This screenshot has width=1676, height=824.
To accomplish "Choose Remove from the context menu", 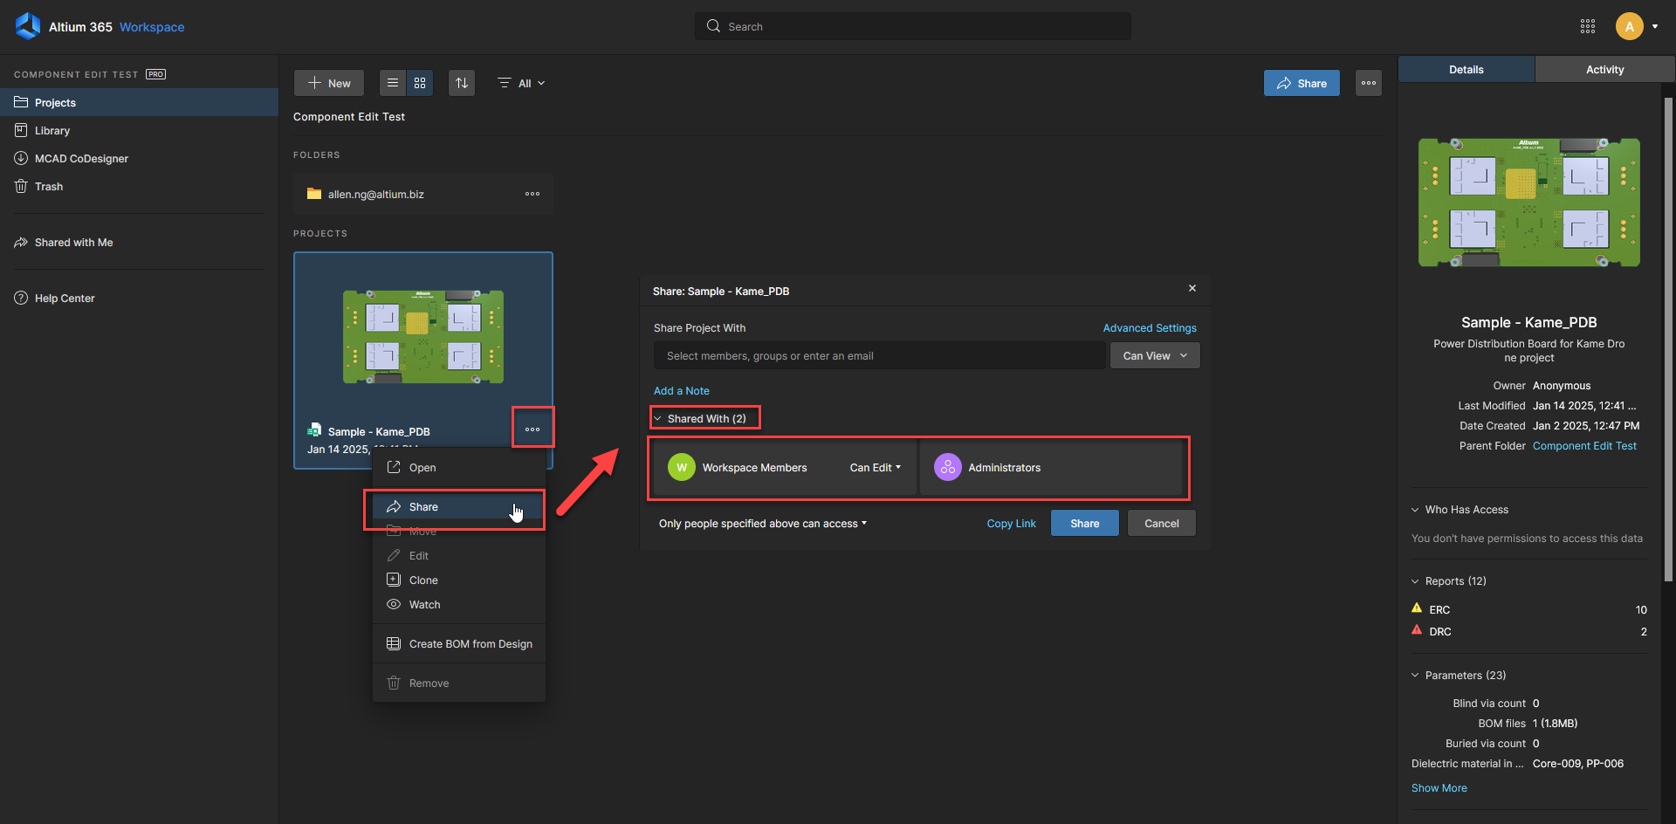I will pos(459,683).
